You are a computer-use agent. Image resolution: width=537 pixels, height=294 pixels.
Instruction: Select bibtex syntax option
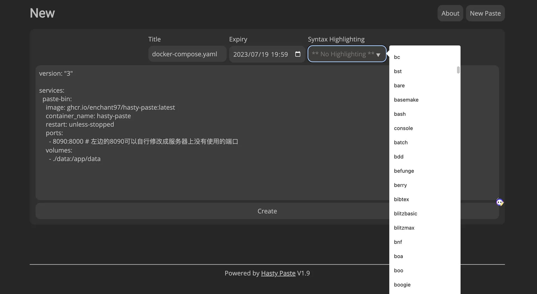401,199
